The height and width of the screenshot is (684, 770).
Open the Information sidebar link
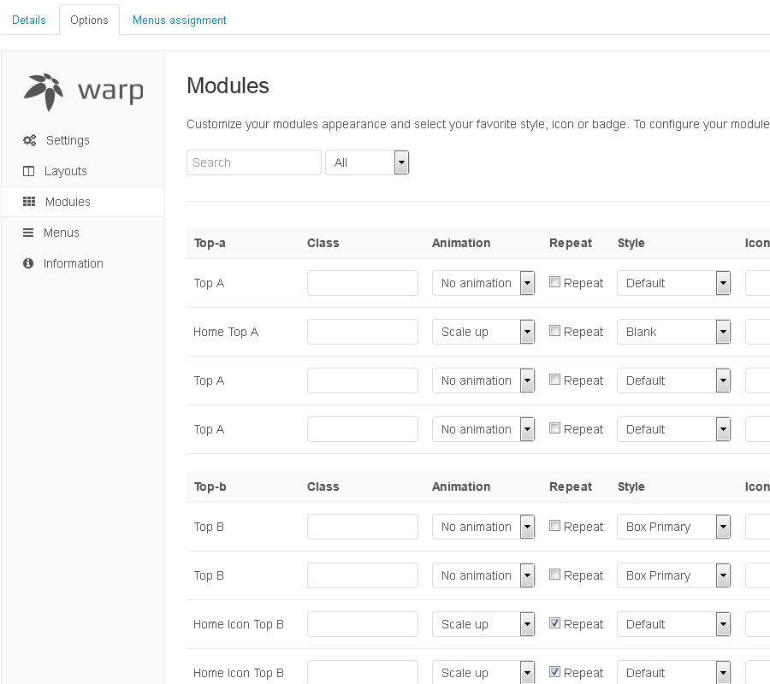[73, 263]
